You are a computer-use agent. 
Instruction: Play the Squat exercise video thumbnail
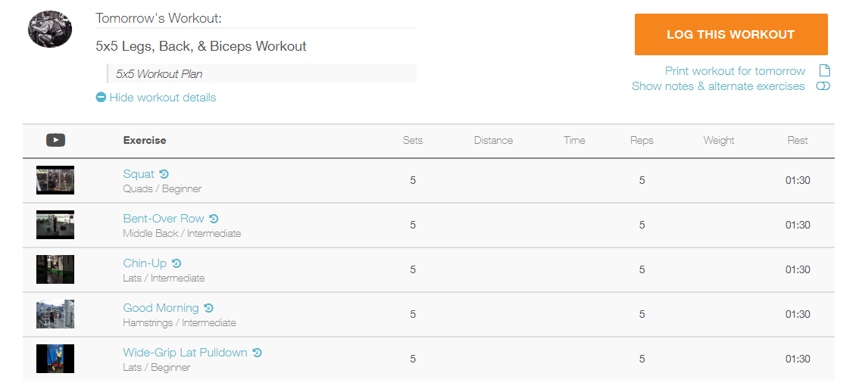click(x=55, y=180)
